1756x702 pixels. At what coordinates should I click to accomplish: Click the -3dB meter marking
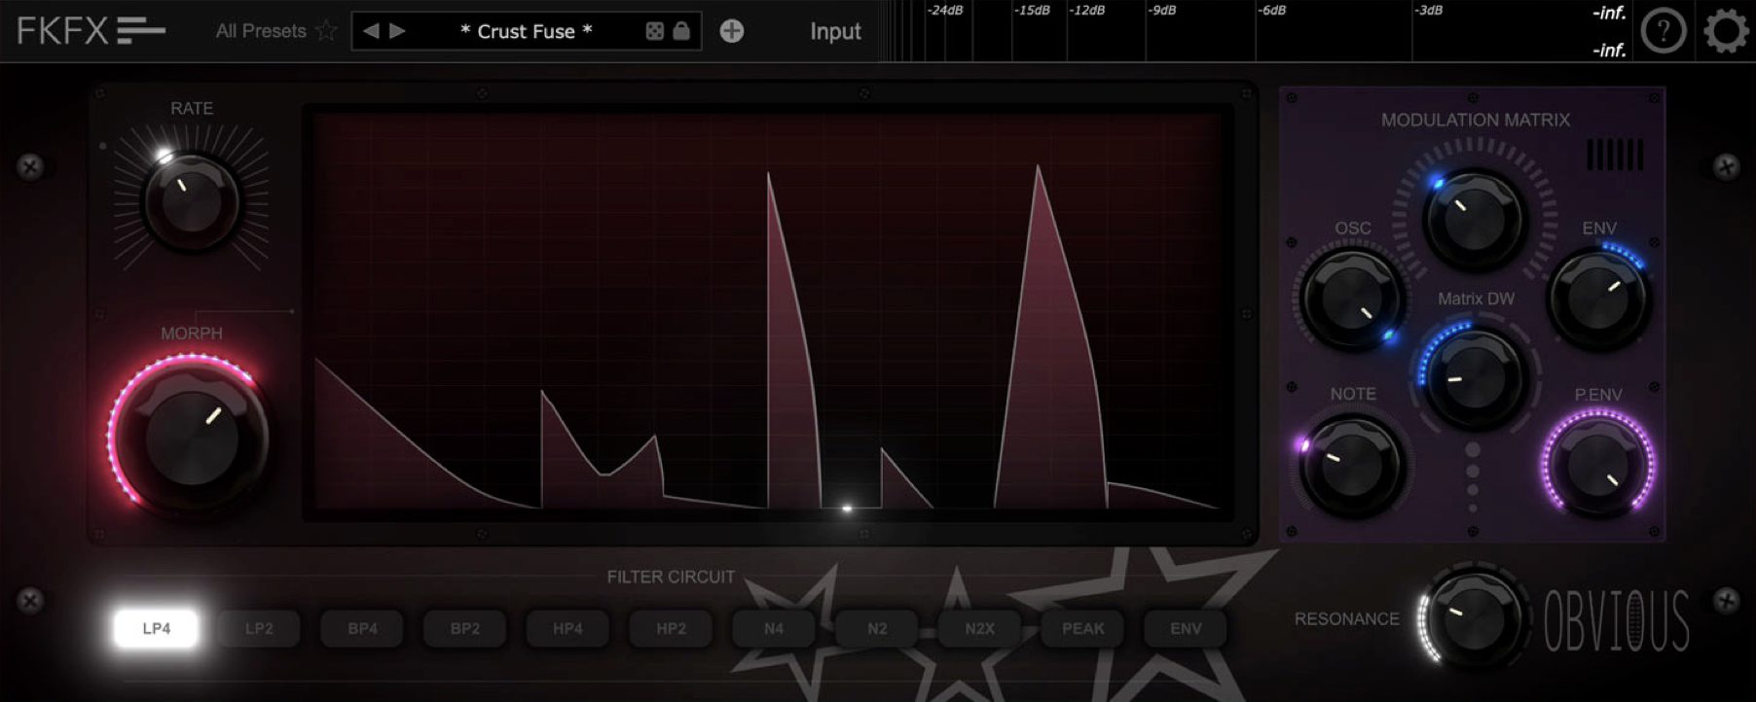[x=1428, y=11]
